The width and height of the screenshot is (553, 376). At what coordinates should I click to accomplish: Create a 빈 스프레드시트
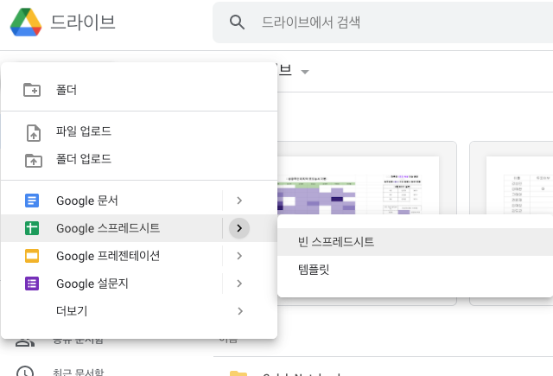[x=415, y=242]
